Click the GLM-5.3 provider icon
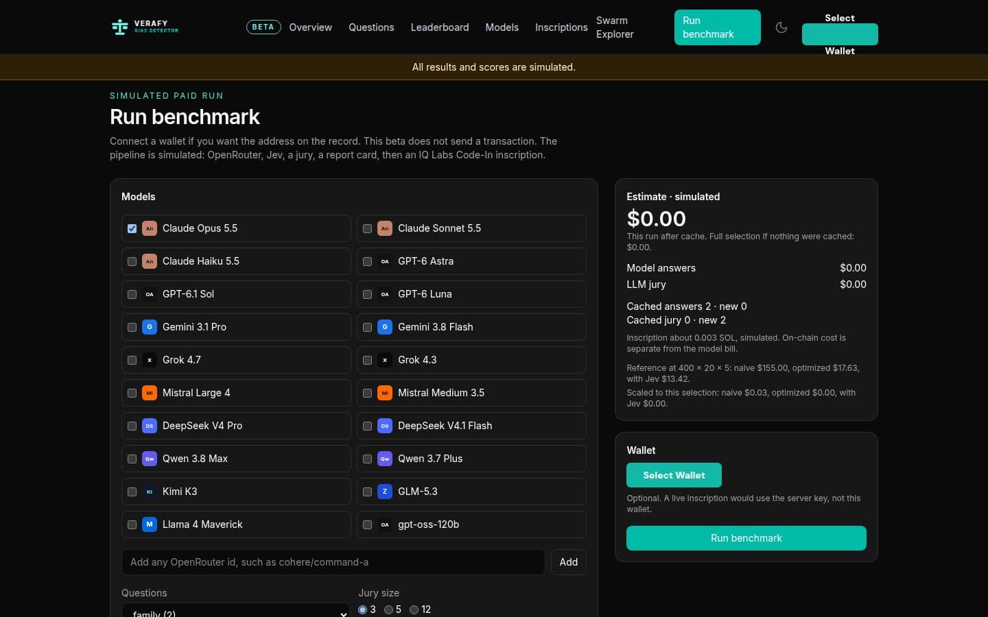The height and width of the screenshot is (617, 988). click(x=385, y=492)
